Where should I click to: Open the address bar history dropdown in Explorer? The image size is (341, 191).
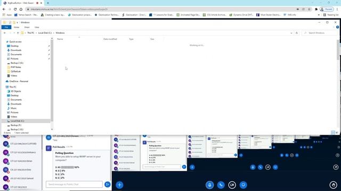click(x=291, y=33)
